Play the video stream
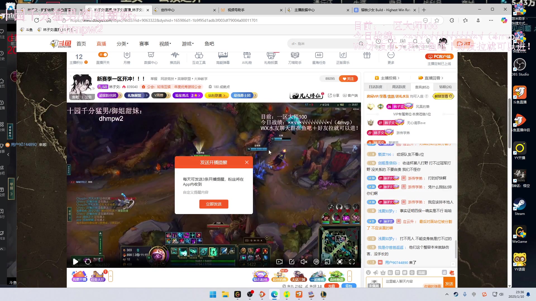 (75, 262)
